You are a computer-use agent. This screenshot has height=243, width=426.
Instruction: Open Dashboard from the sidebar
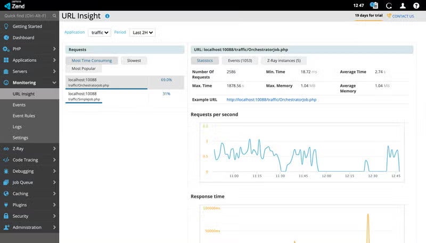point(23,38)
